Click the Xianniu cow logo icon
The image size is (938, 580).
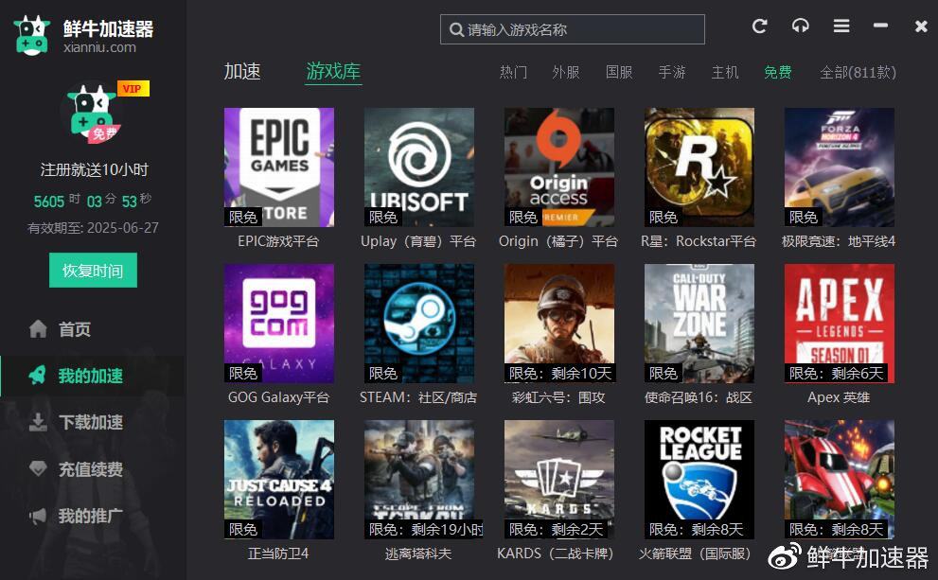click(31, 36)
